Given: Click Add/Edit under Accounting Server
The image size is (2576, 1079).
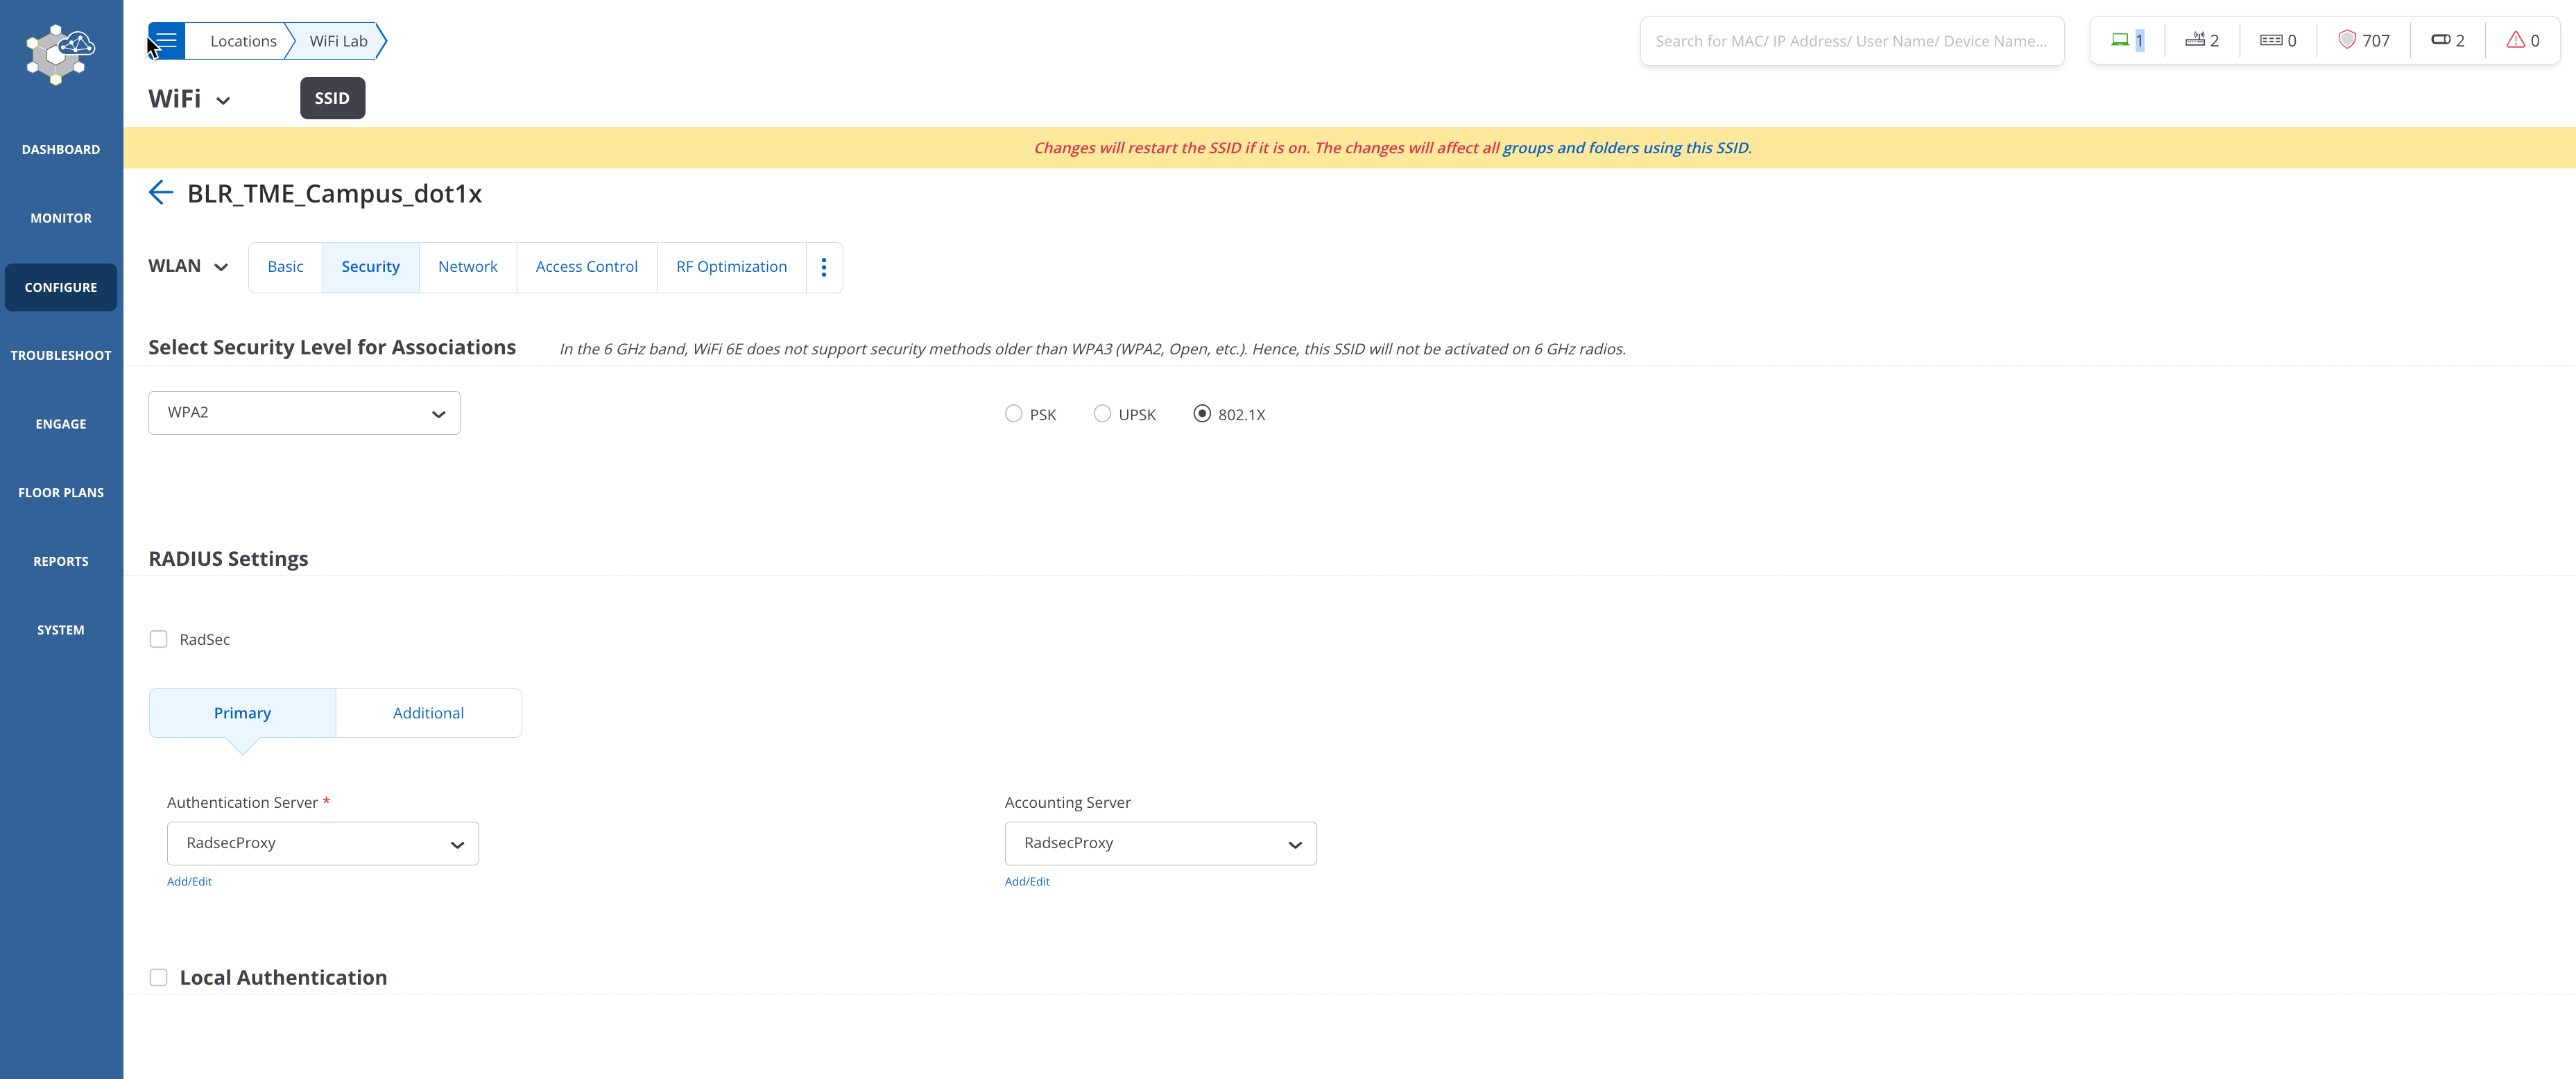Looking at the screenshot, I should click(1027, 881).
